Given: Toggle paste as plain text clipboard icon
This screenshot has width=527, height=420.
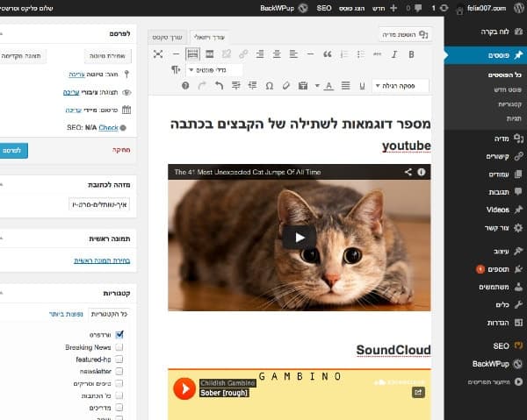Looking at the screenshot, I should point(303,86).
